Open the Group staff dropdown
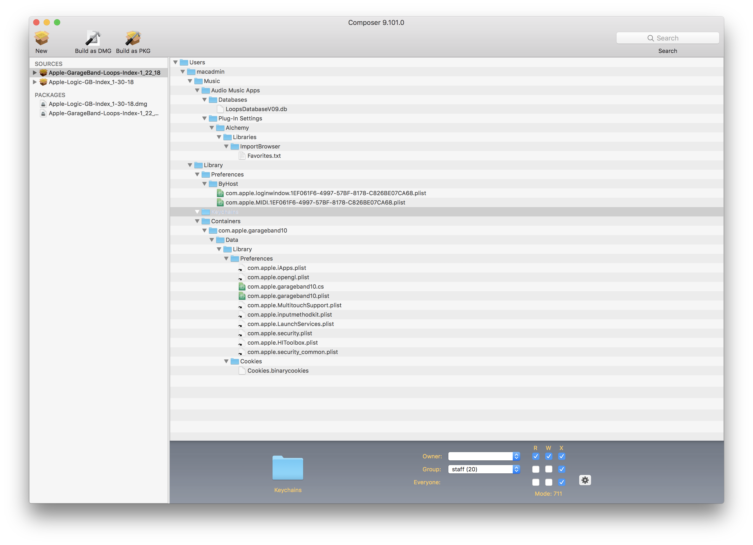This screenshot has height=545, width=753. [x=516, y=468]
